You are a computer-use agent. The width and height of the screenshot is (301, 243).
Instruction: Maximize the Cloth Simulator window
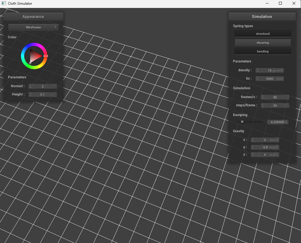[x=280, y=3]
